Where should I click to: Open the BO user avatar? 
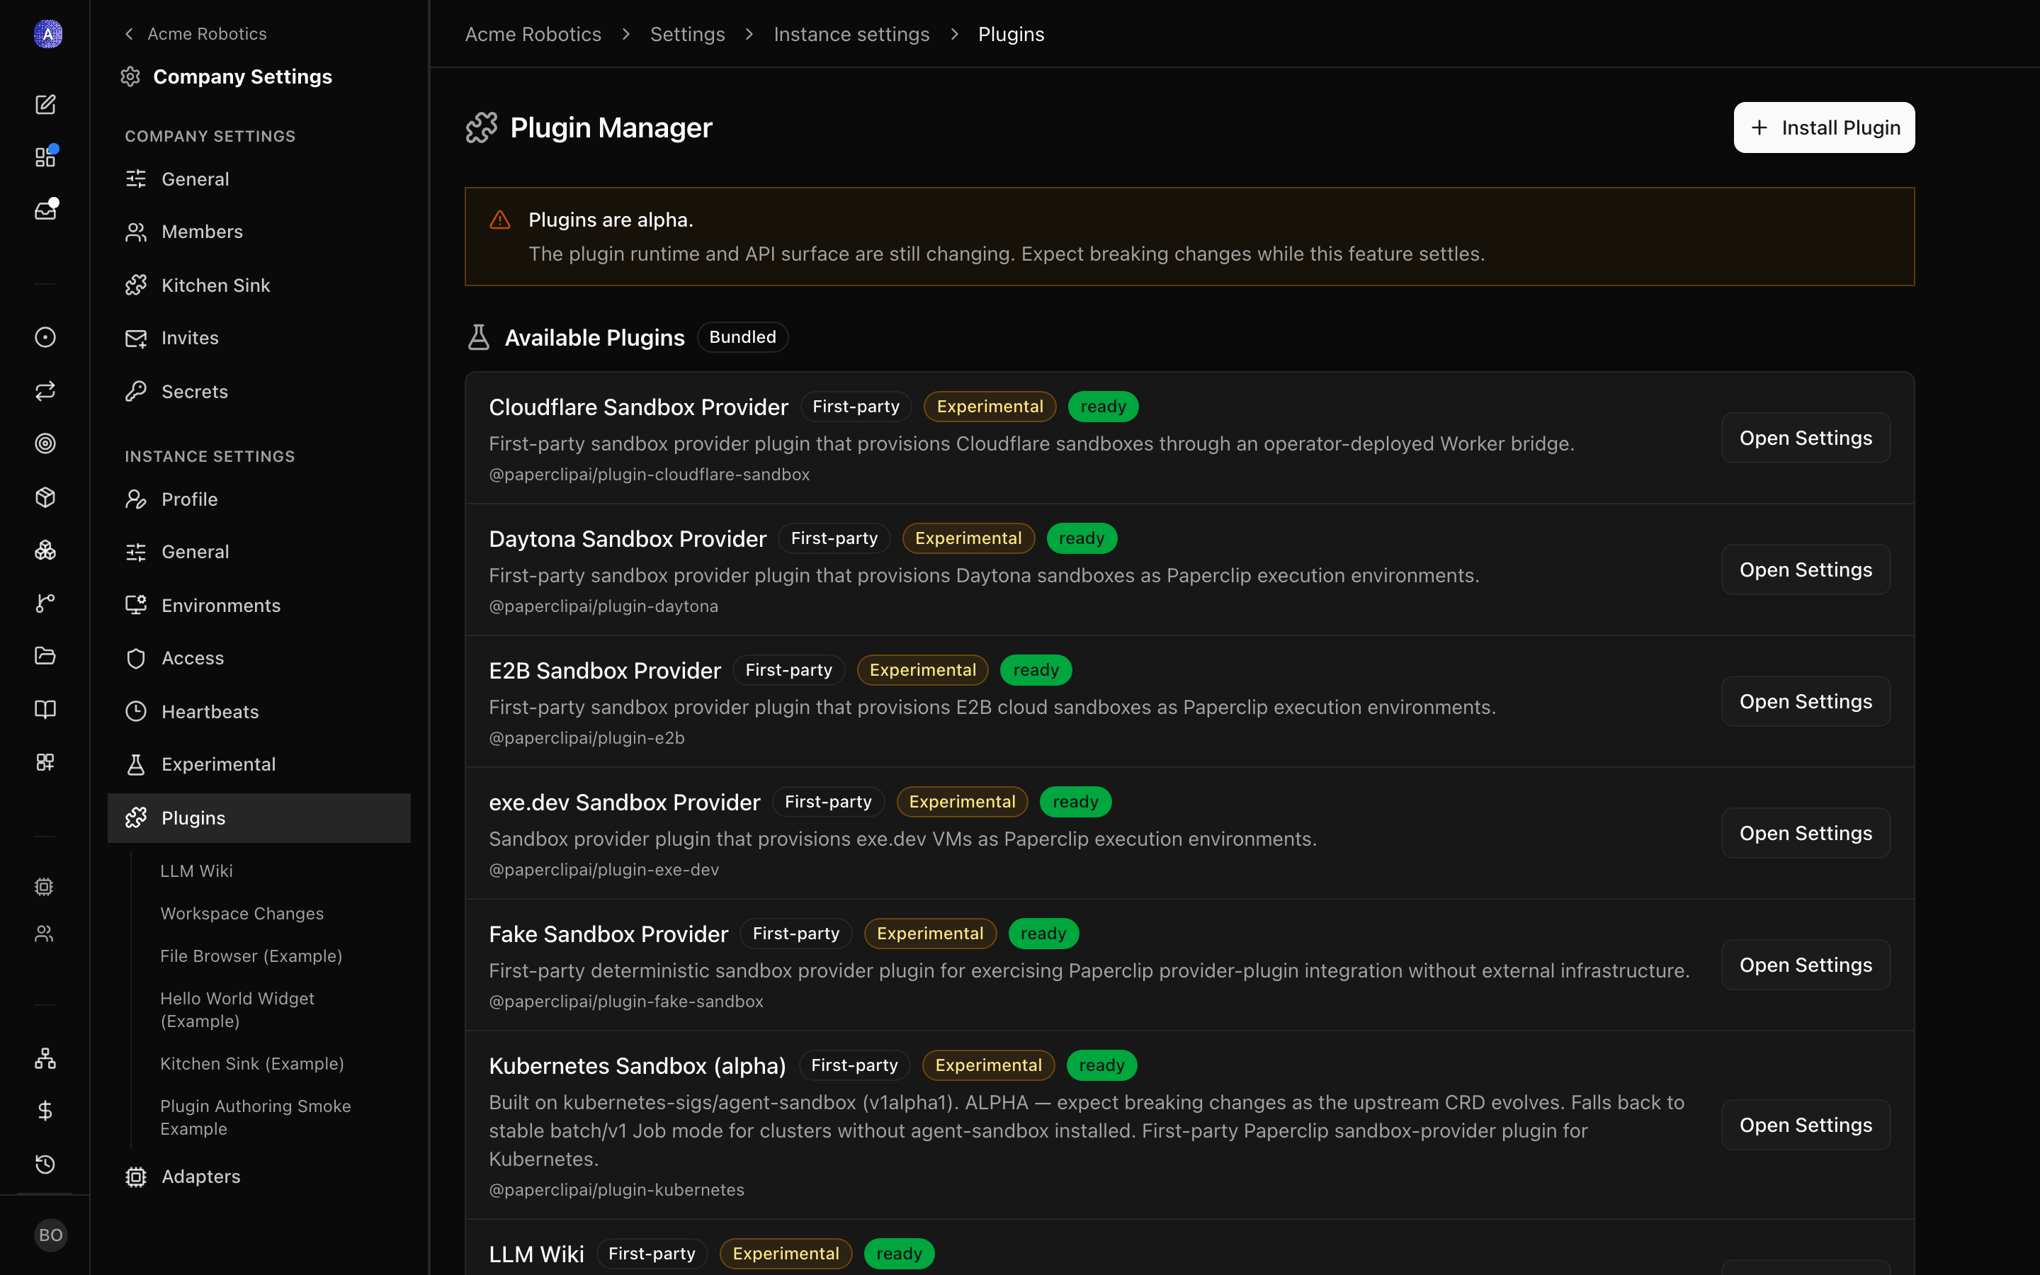(x=50, y=1235)
